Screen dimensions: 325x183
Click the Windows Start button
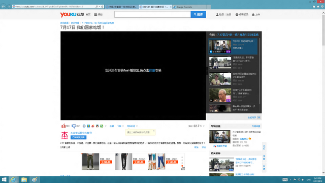[4, 179]
